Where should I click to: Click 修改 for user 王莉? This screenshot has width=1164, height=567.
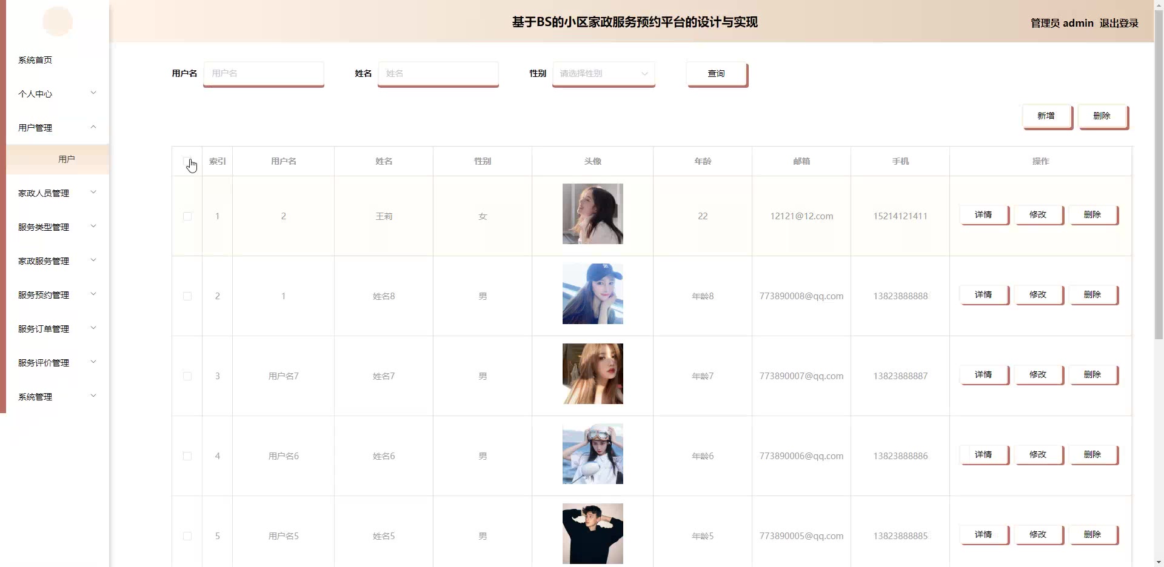coord(1039,215)
